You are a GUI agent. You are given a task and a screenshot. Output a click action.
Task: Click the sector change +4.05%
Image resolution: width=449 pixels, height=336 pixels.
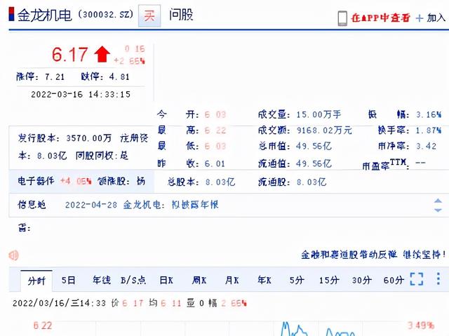click(x=76, y=181)
